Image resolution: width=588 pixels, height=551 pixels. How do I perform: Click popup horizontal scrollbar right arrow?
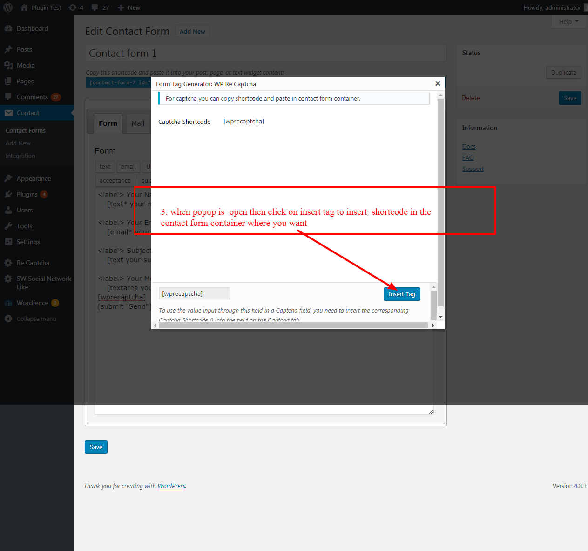click(433, 325)
